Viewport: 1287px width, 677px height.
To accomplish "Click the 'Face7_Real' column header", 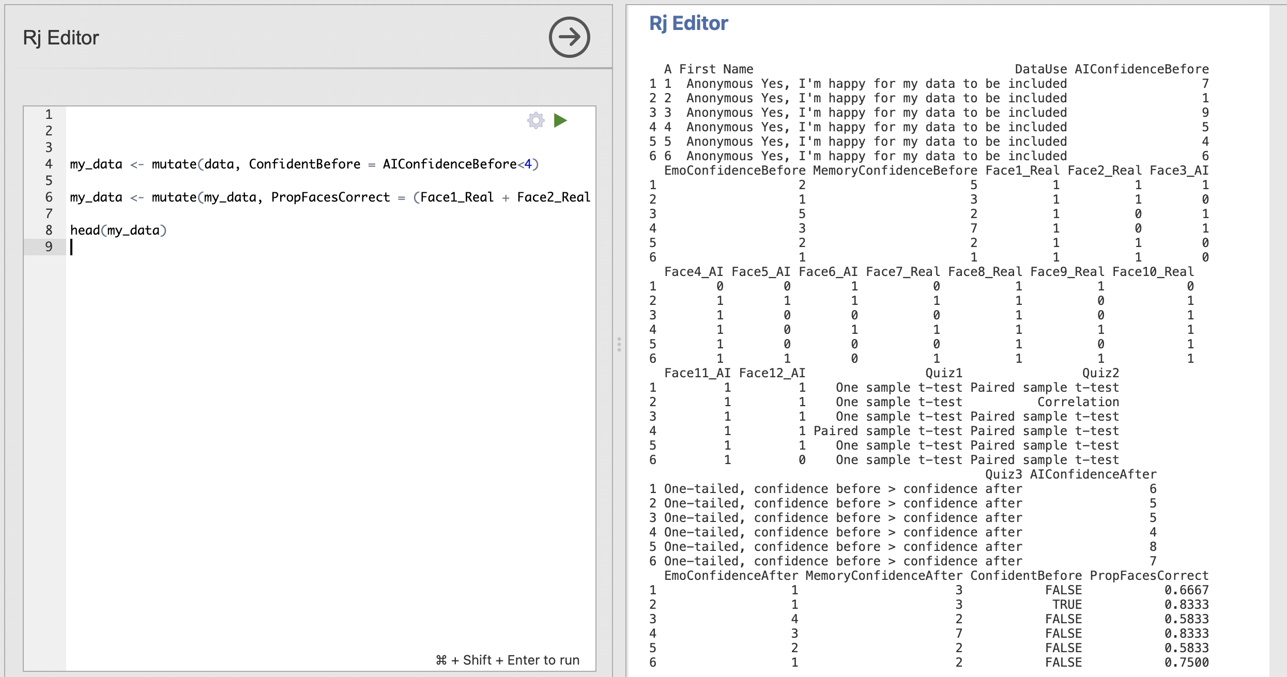I will 903,272.
